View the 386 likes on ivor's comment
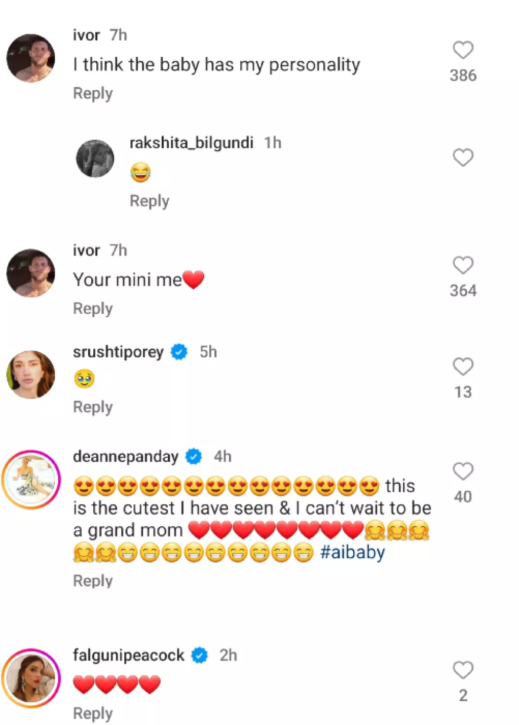Screen dimensions: 519x725 [462, 75]
